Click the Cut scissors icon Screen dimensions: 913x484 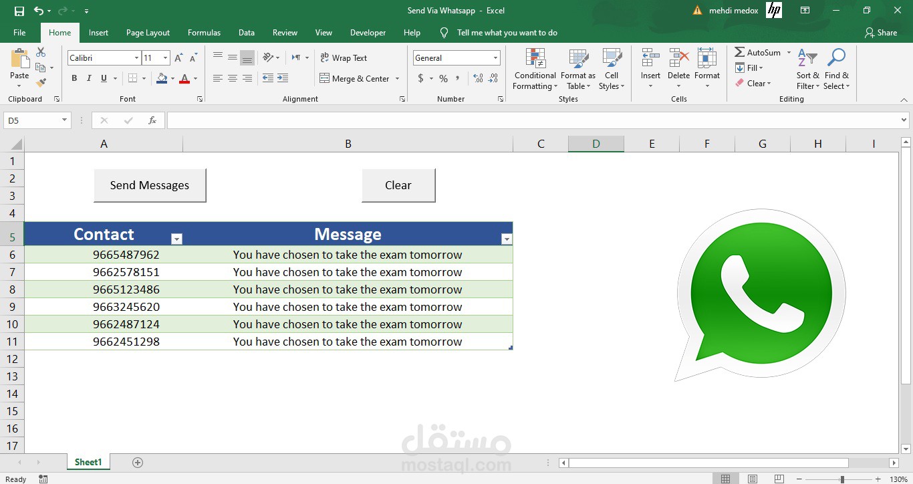coord(41,52)
